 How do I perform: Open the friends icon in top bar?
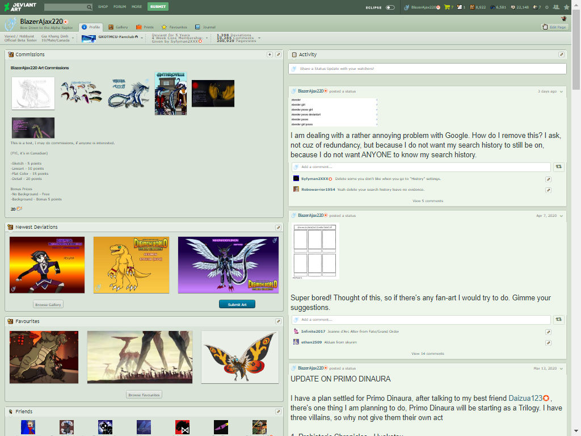[556, 7]
